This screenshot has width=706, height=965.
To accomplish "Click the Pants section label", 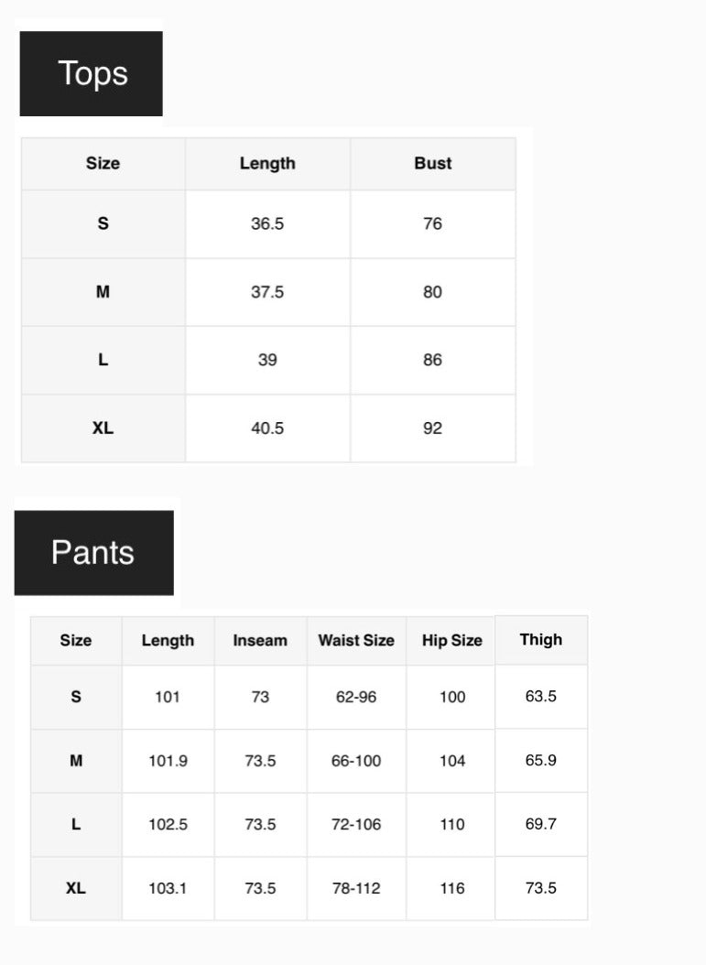I will 93,552.
